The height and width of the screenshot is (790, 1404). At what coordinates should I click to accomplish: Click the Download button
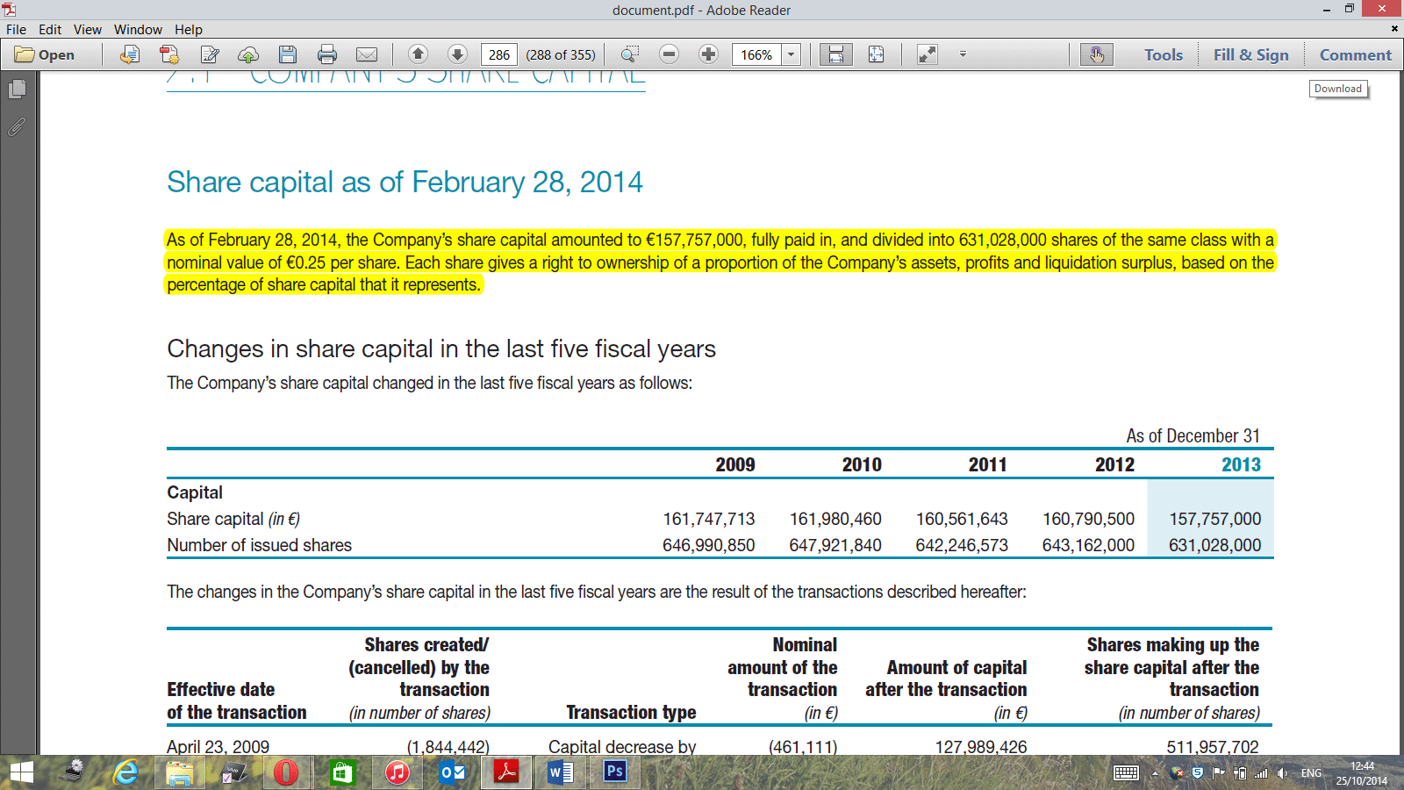[x=1338, y=89]
